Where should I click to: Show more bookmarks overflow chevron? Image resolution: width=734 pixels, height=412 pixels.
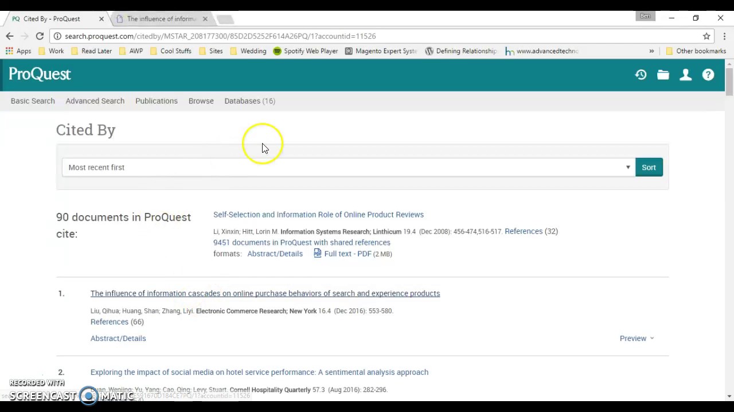[x=651, y=51]
